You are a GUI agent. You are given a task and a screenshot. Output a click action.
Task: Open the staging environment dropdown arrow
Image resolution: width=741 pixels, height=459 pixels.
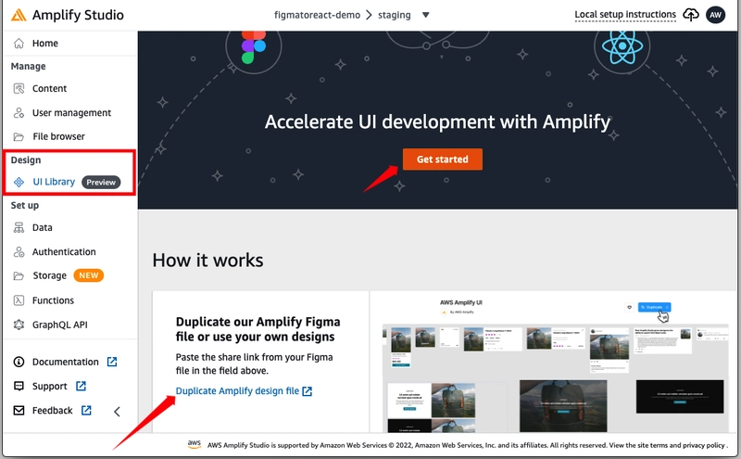pos(426,15)
